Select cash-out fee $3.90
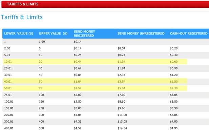This screenshot has height=130, width=209. 174,108
